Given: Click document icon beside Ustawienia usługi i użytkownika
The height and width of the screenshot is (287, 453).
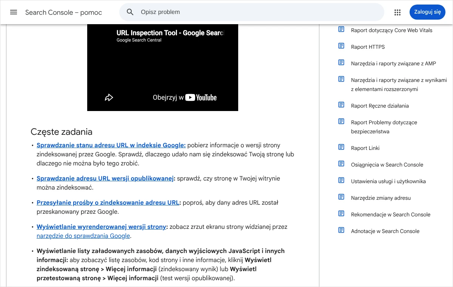Looking at the screenshot, I should pos(341,180).
